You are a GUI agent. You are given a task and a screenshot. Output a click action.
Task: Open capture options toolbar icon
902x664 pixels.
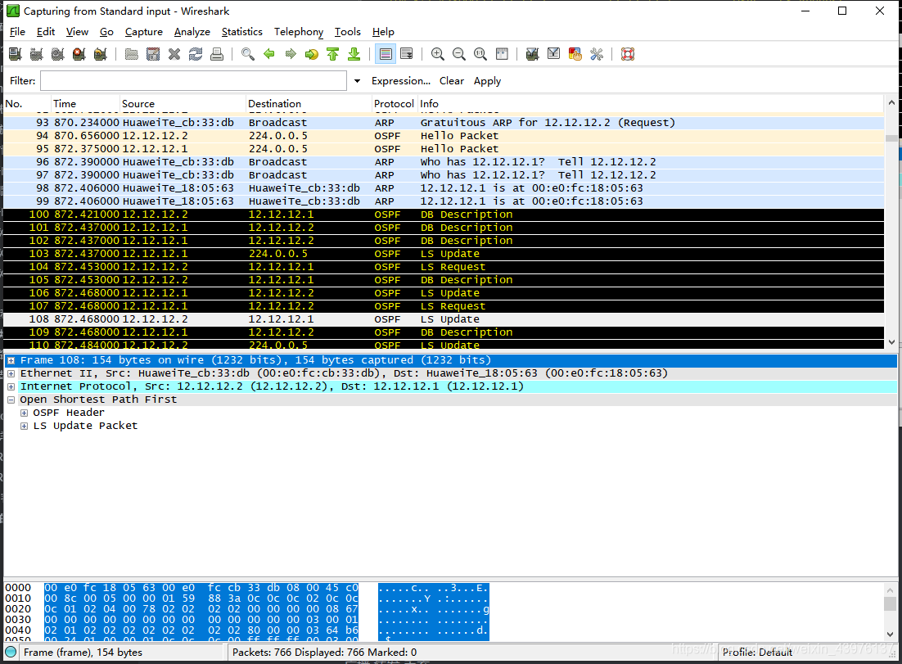tap(37, 54)
